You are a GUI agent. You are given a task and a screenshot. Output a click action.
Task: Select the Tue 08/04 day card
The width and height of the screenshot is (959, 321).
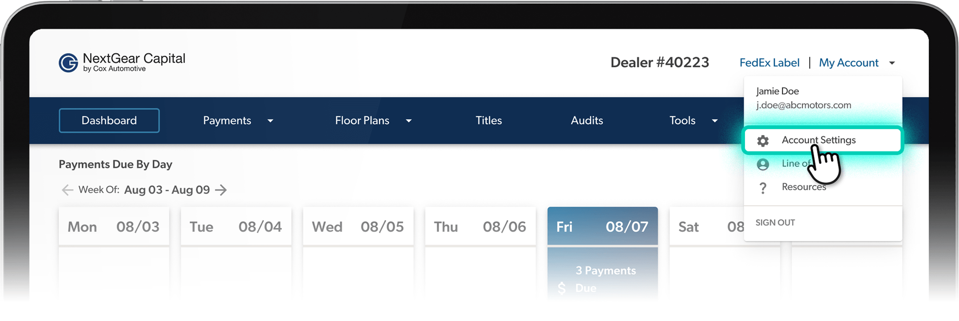[x=236, y=226]
